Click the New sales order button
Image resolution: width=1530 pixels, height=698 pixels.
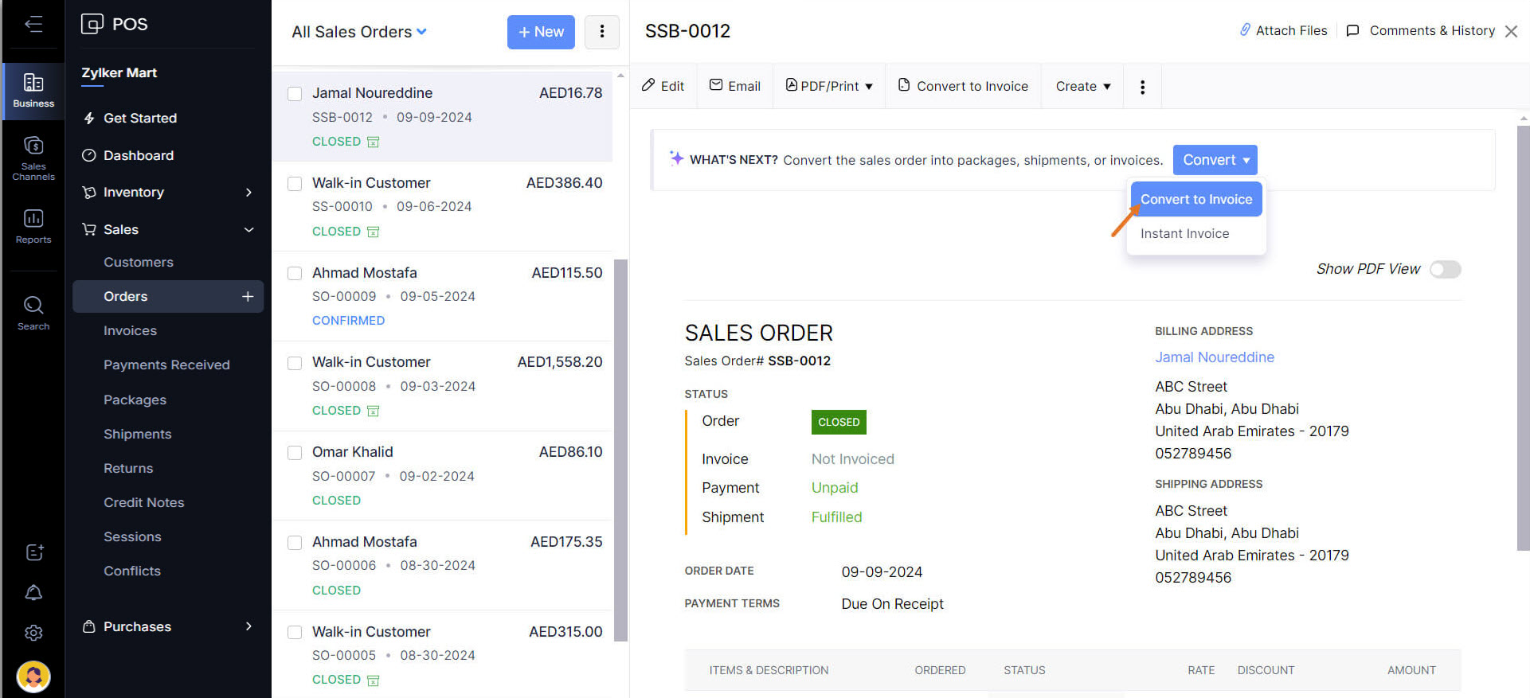tap(541, 32)
